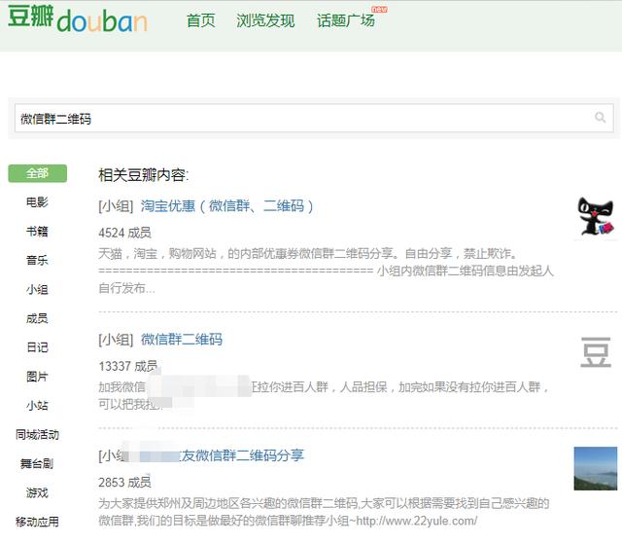Focus the search field containing 微信群二维码
622x544 pixels.
click(314, 118)
